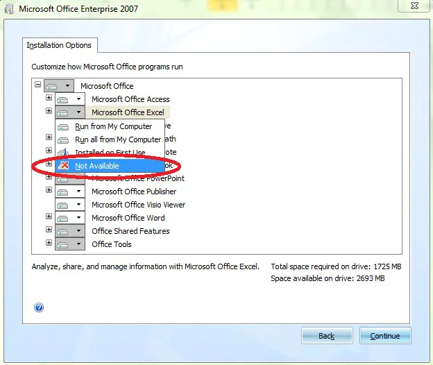Image resolution: width=433 pixels, height=365 pixels.
Task: Select the Microsoft Office Excel tree label
Action: pos(128,112)
